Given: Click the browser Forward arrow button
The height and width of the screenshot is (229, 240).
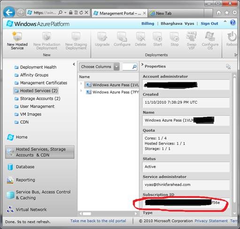Looking at the screenshot, I should point(21,13).
